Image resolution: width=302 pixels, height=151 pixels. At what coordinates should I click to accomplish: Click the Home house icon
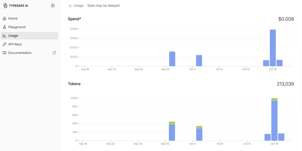click(4, 18)
